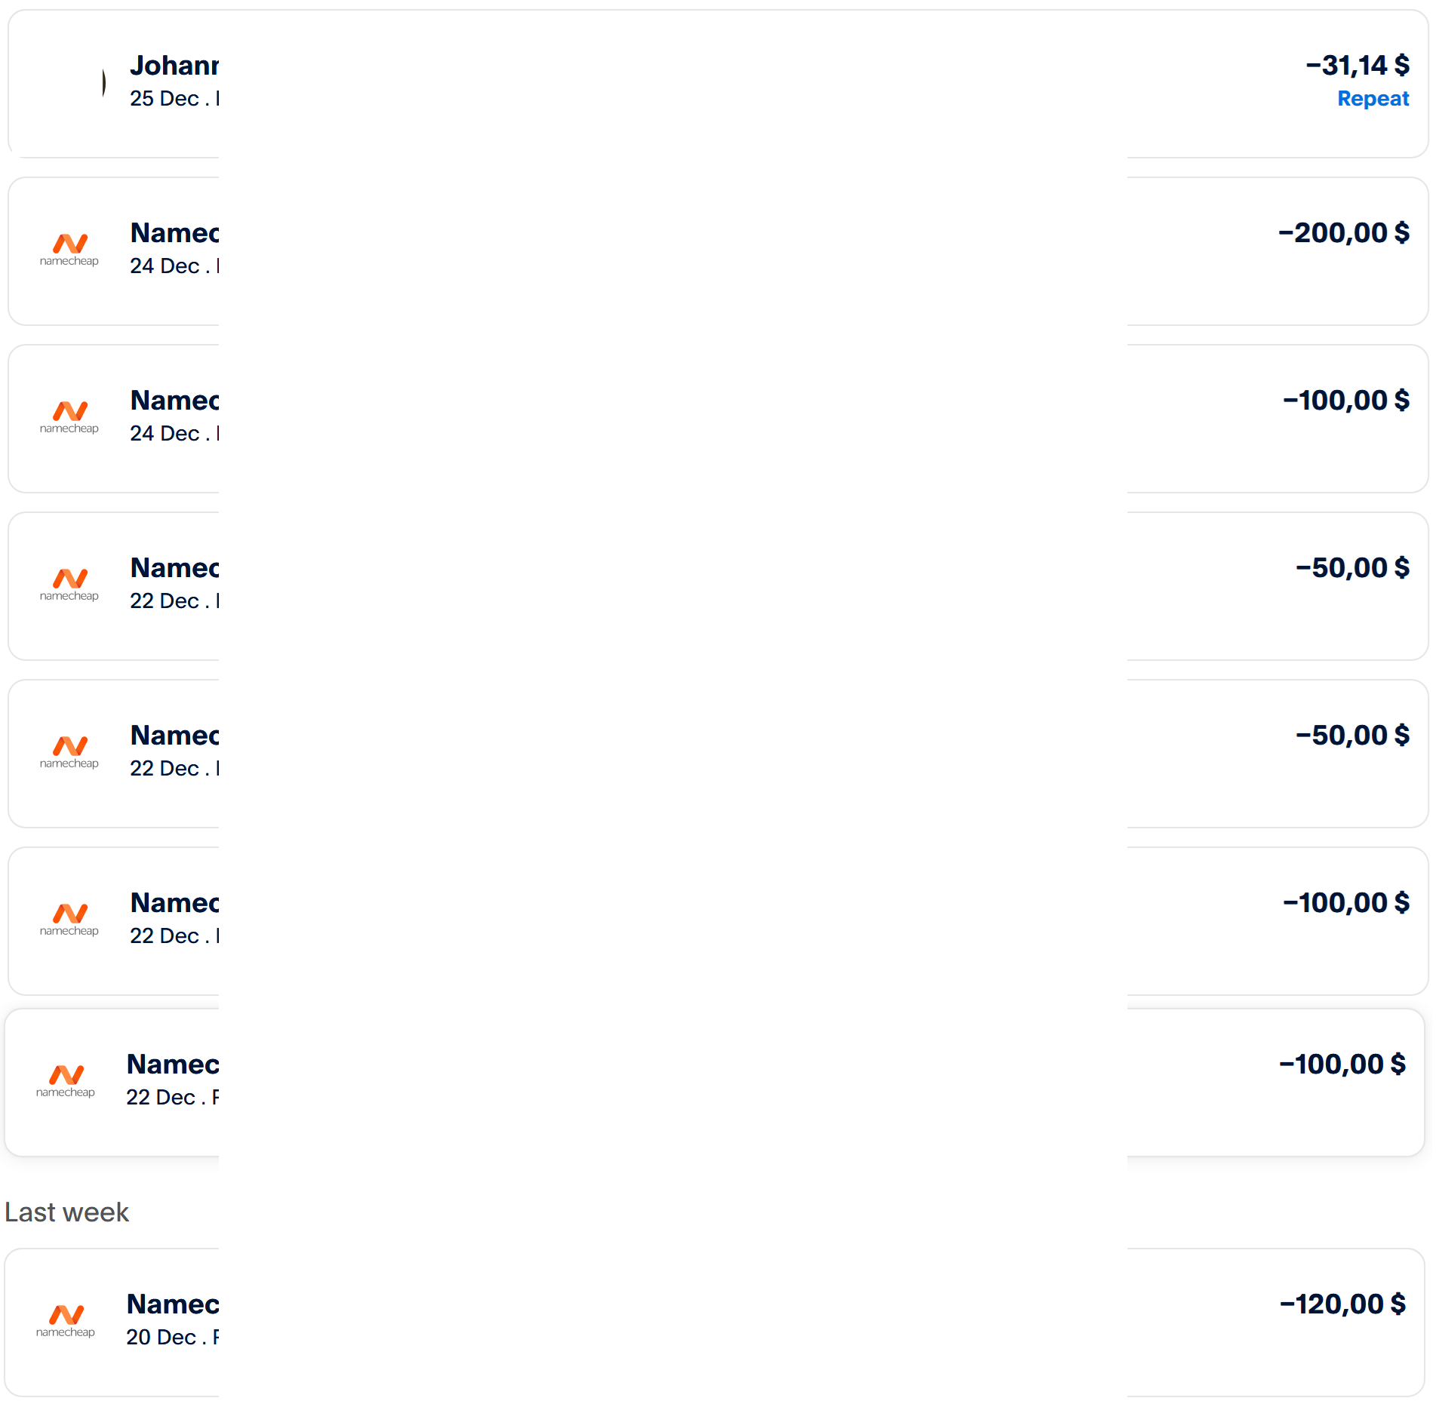Click the 25 Dec date on the Johann transaction
1436x1407 pixels.
[165, 99]
